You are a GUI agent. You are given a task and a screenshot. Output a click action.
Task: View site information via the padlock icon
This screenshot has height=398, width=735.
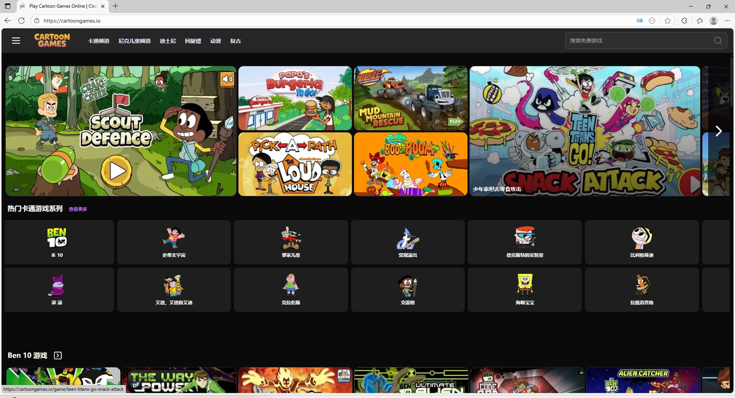[37, 21]
